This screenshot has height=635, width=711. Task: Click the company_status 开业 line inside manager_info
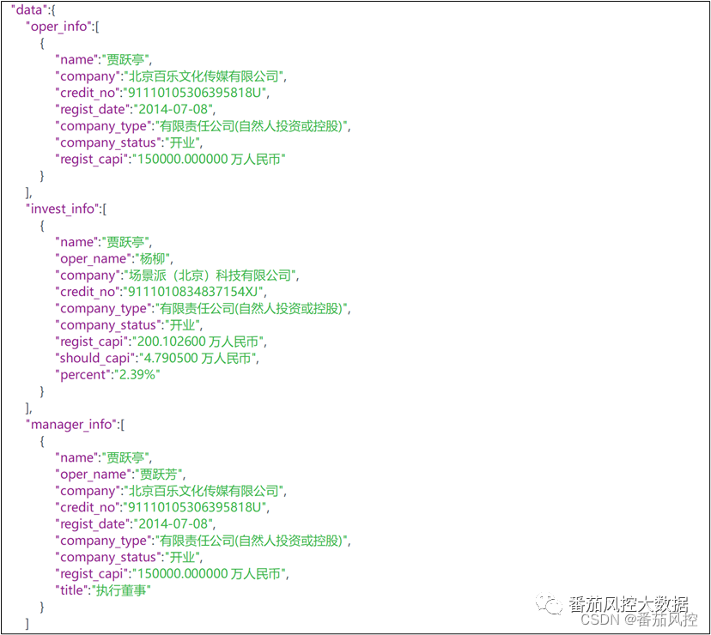(x=129, y=558)
